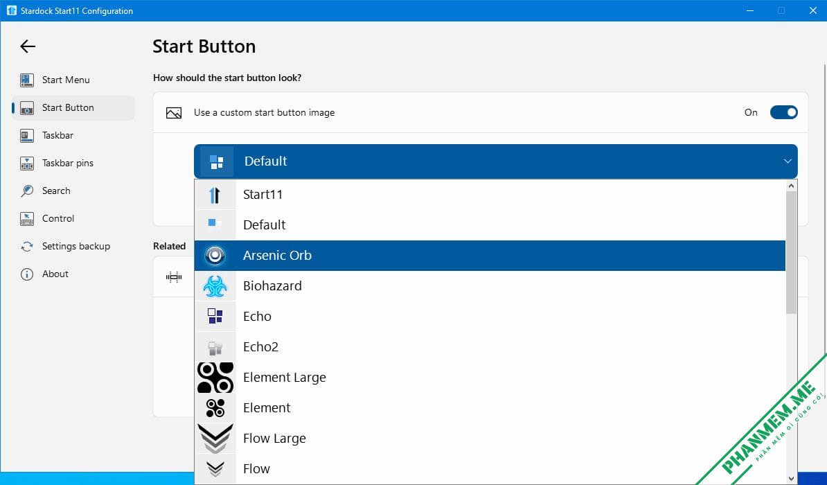
Task: Click the small Flow chevron icon
Action: (215, 468)
